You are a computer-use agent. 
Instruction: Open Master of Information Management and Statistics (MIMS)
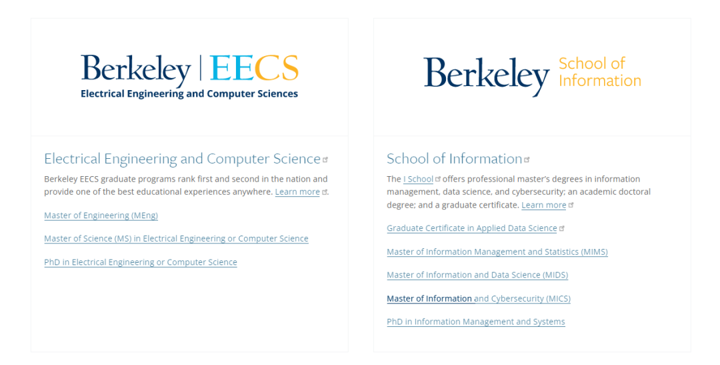497,252
